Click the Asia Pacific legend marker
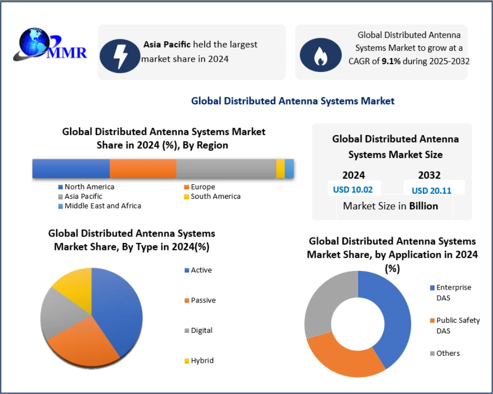 click(61, 197)
